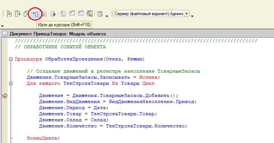Click the Step Out debugger icon
274x143 pixels.
tap(26, 14)
